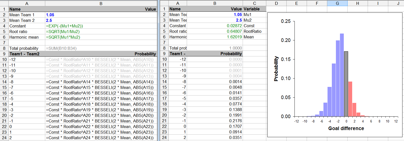Screen dimensions: 404x141
Task: Click the grey zero bar in chart
Action: coord(346,84)
